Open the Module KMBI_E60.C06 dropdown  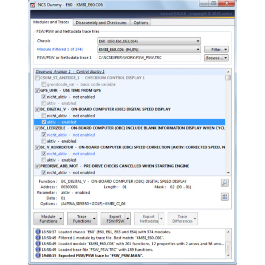(149, 49)
